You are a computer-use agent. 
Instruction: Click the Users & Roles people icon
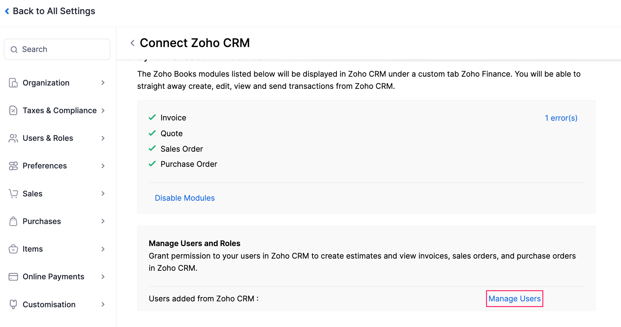(13, 138)
